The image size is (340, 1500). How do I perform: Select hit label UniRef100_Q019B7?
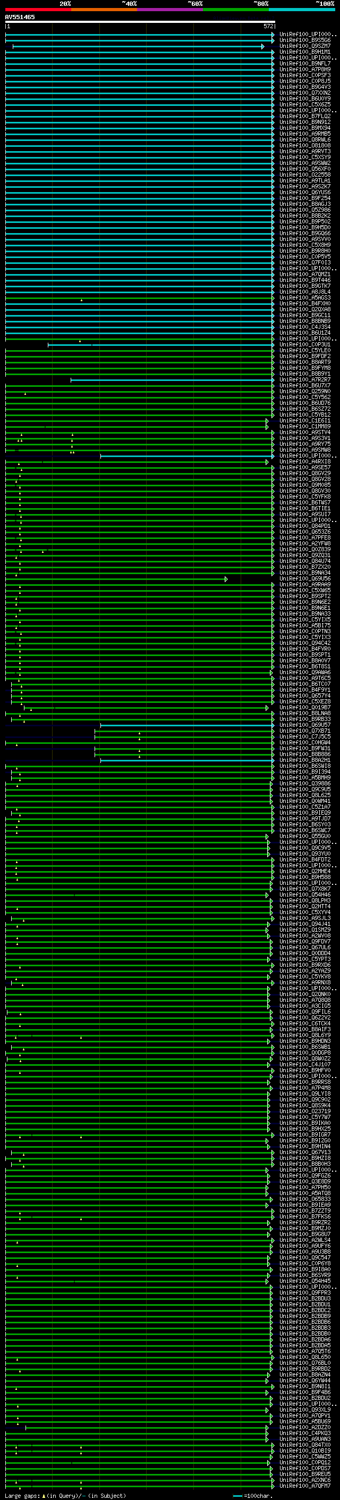coord(305,708)
